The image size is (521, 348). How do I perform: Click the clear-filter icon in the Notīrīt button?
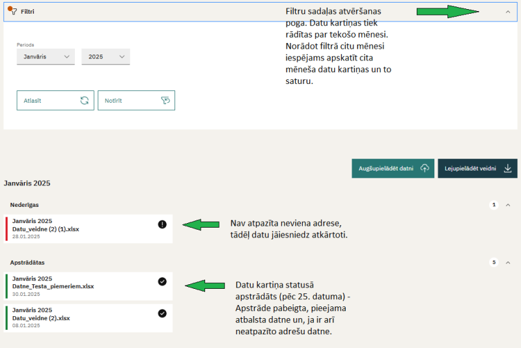tap(165, 101)
